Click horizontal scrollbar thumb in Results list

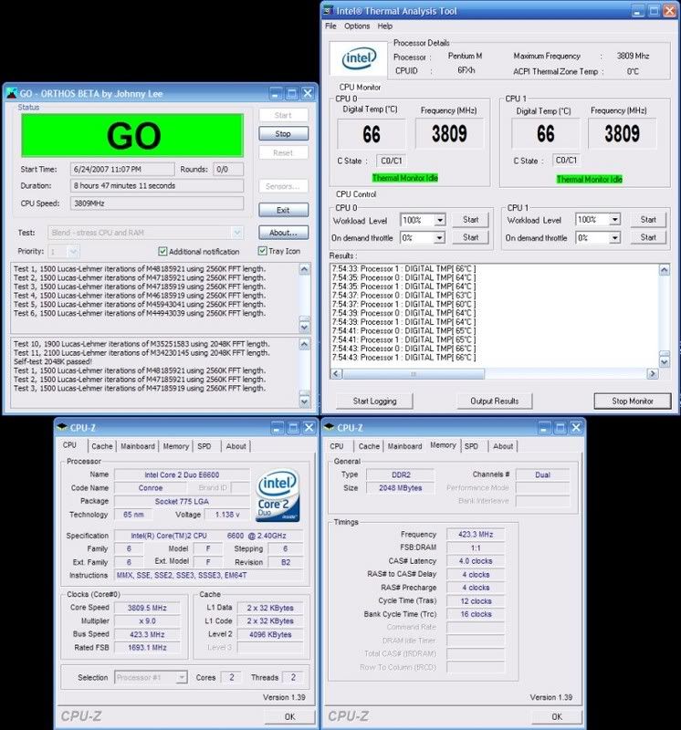tap(414, 374)
